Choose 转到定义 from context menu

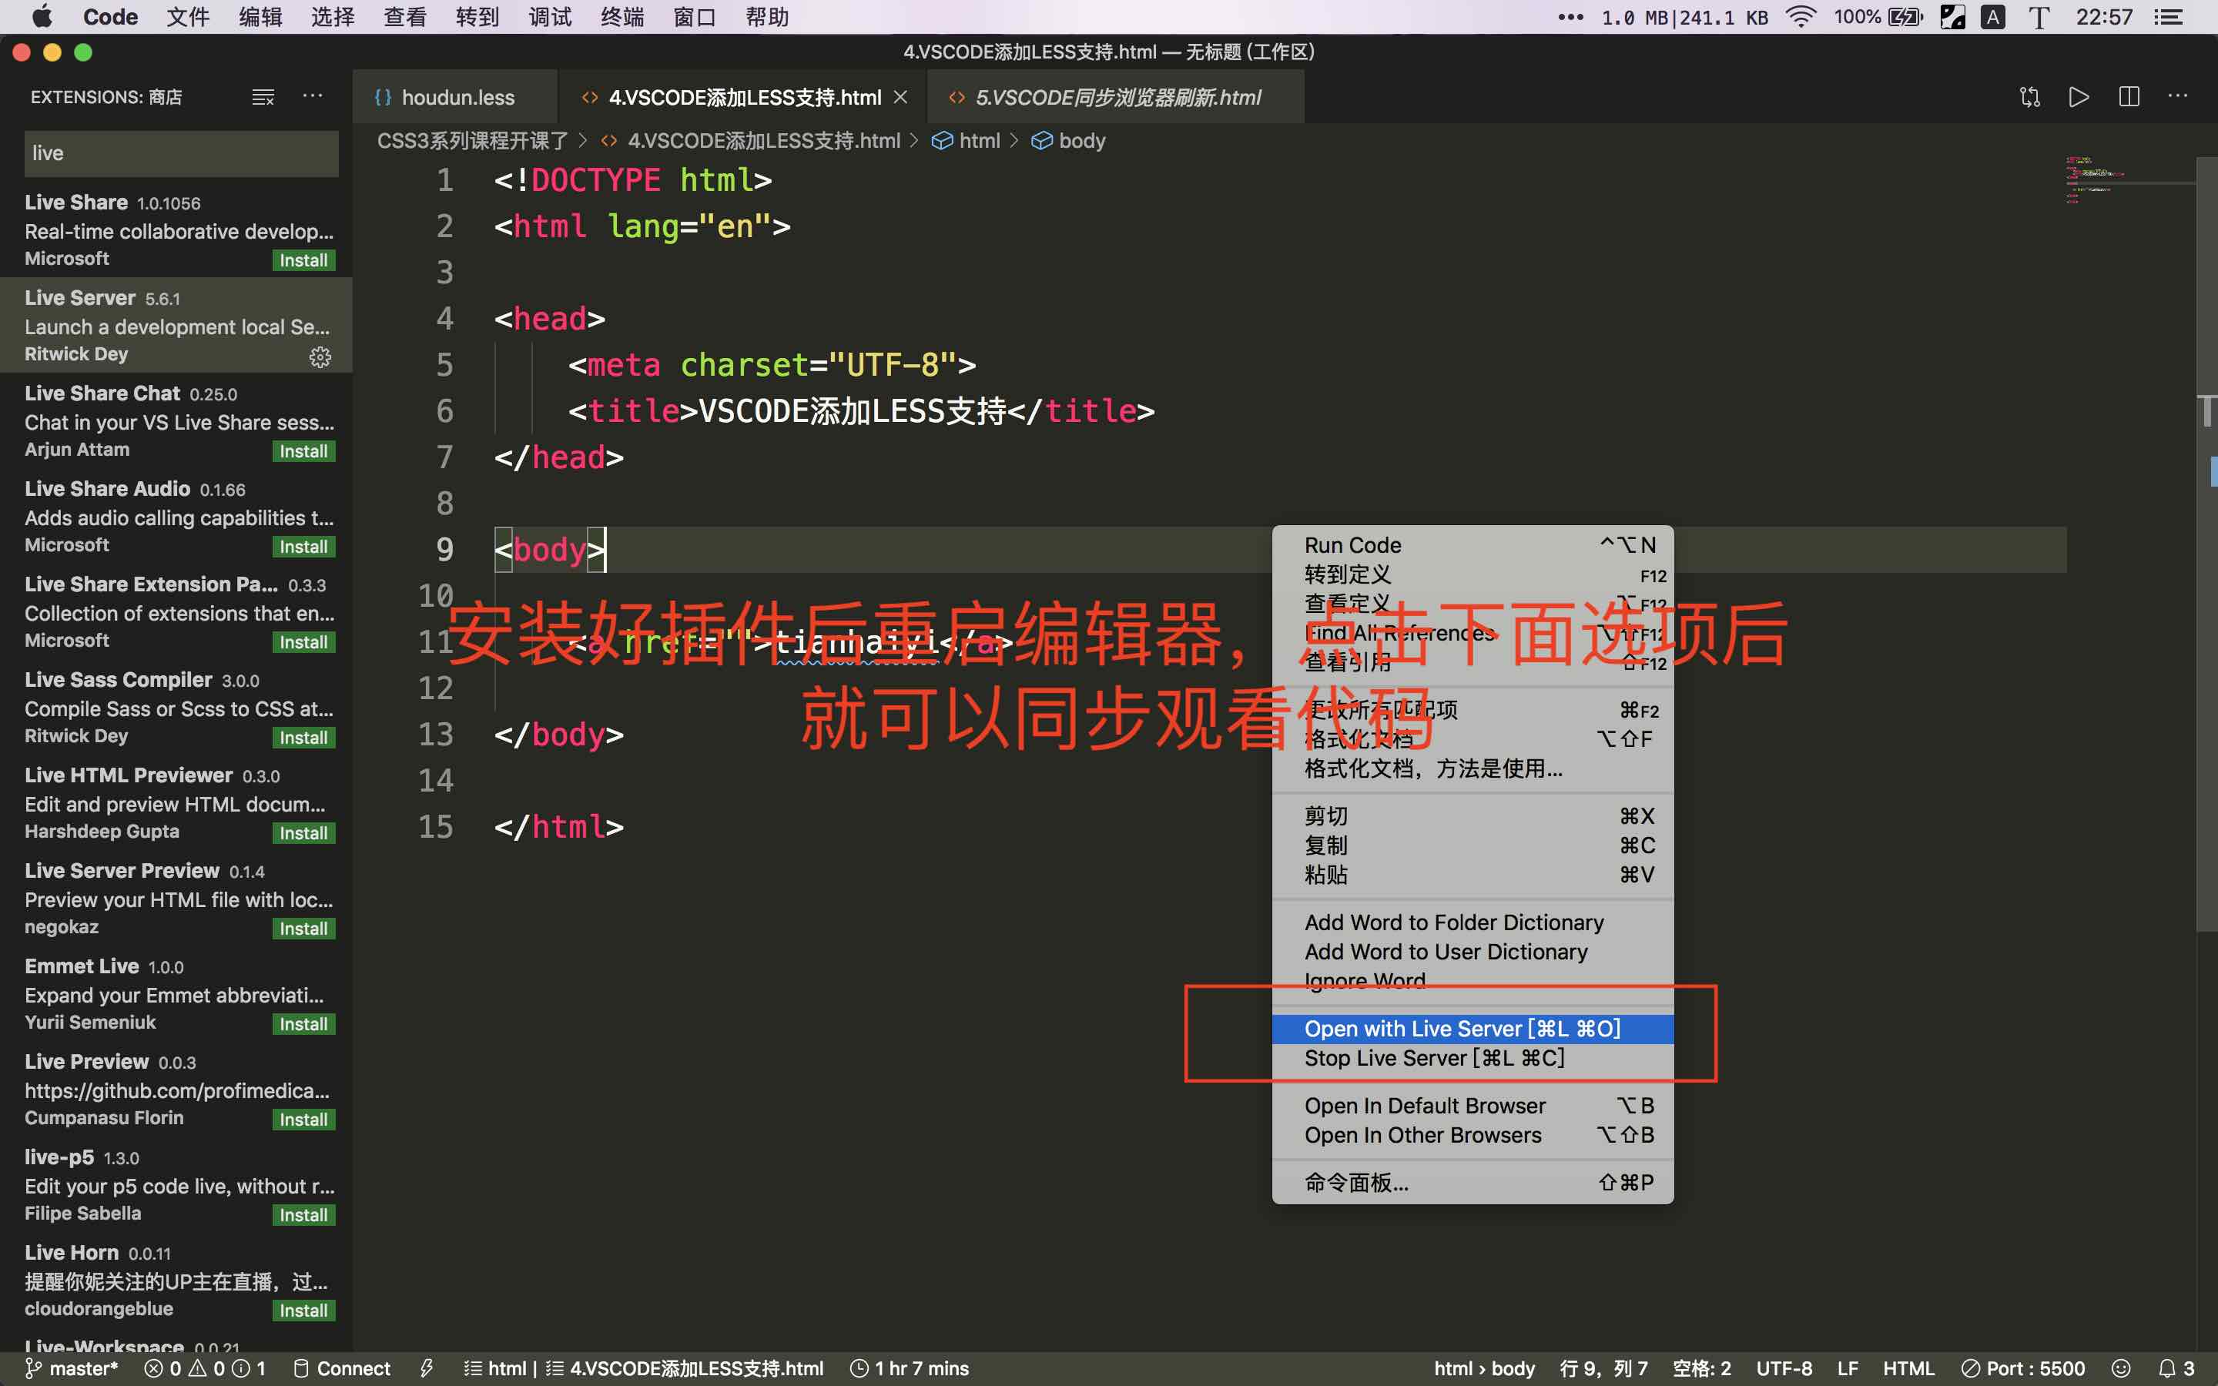1473,574
